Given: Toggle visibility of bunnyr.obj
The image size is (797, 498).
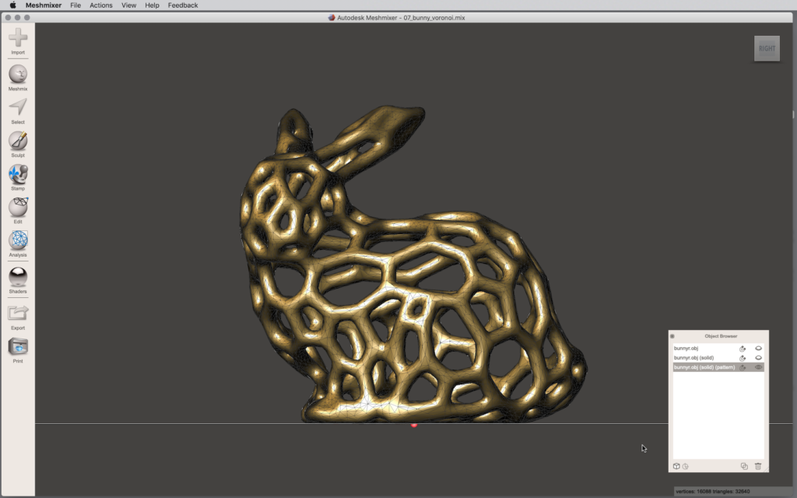Looking at the screenshot, I should pyautogui.click(x=758, y=349).
